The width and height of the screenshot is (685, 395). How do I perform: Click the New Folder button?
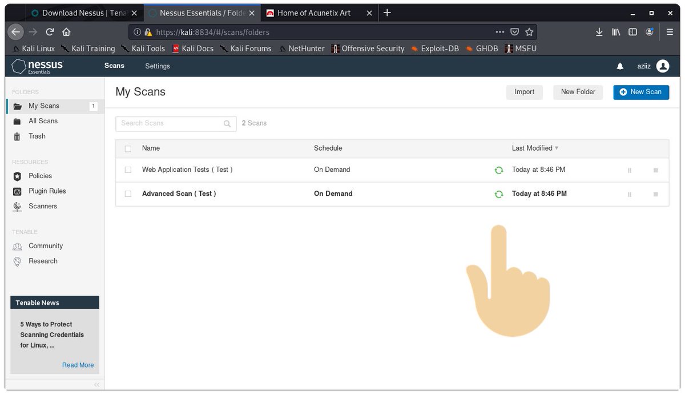(578, 92)
